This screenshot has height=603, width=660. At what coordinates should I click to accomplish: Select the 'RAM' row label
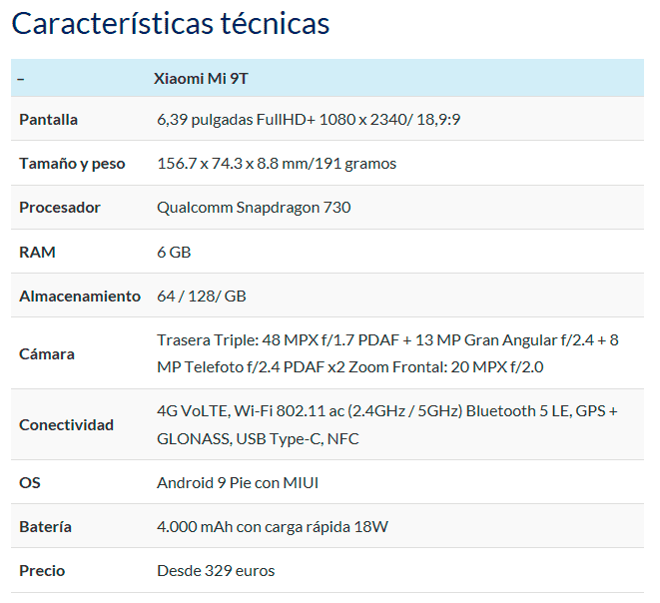pyautogui.click(x=38, y=252)
